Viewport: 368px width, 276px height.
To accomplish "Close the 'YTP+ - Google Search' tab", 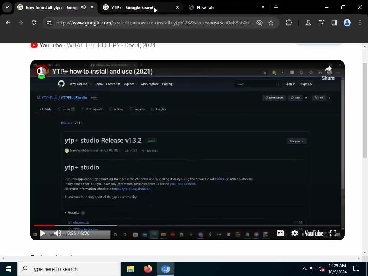I will 178,7.
